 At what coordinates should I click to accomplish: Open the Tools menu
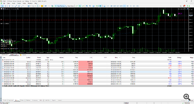click(24, 3)
